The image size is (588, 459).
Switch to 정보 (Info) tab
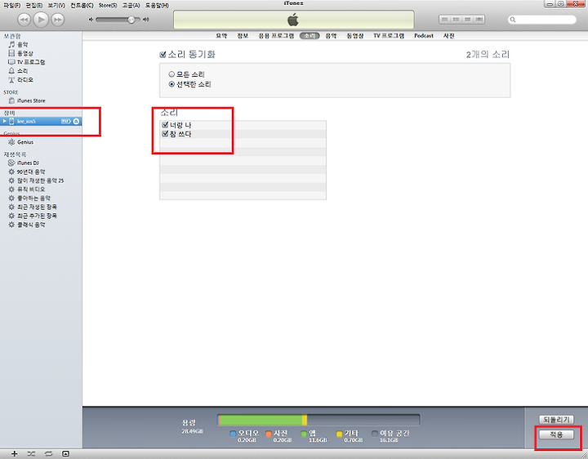coord(243,36)
